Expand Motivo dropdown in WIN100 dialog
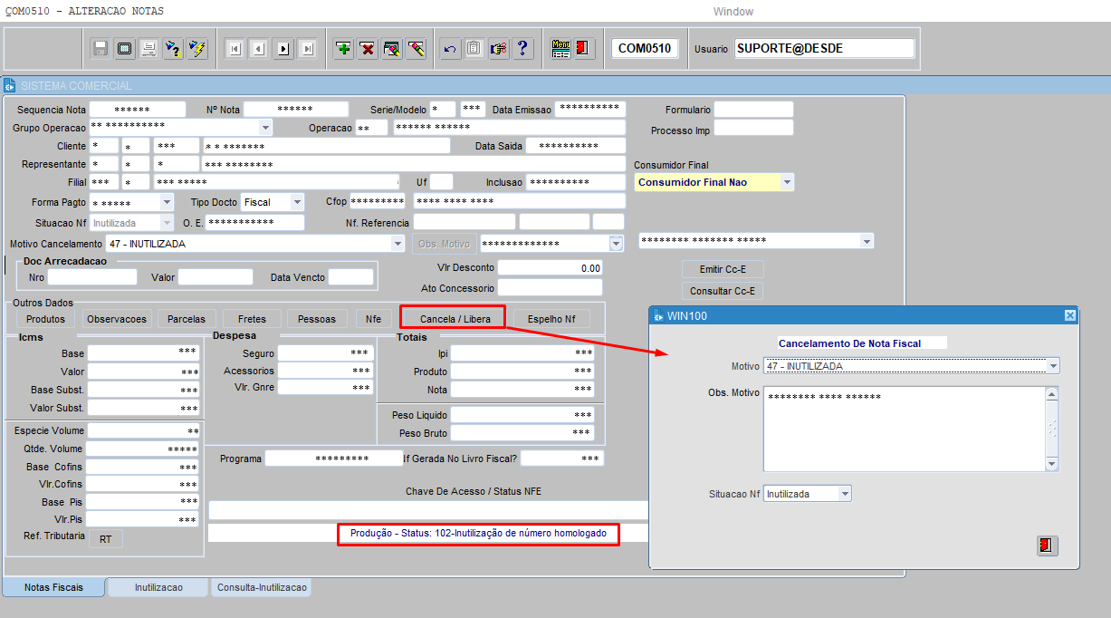 pos(1052,366)
